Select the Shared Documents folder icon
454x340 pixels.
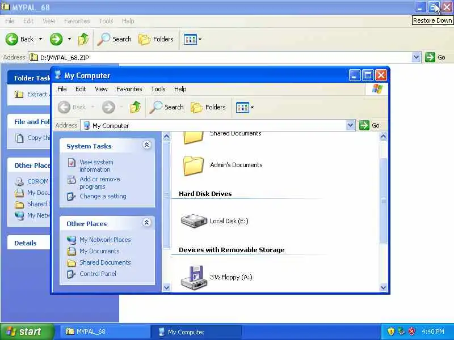click(194, 138)
